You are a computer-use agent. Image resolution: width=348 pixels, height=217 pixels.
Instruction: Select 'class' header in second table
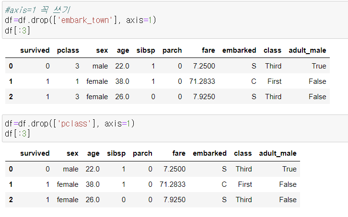[243, 153]
